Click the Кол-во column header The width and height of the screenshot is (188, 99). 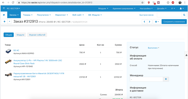click(x=100, y=45)
